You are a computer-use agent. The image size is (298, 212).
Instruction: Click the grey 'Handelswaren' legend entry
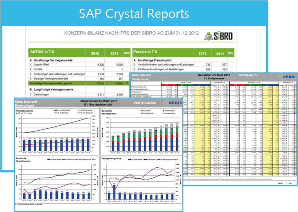(x=168, y=113)
